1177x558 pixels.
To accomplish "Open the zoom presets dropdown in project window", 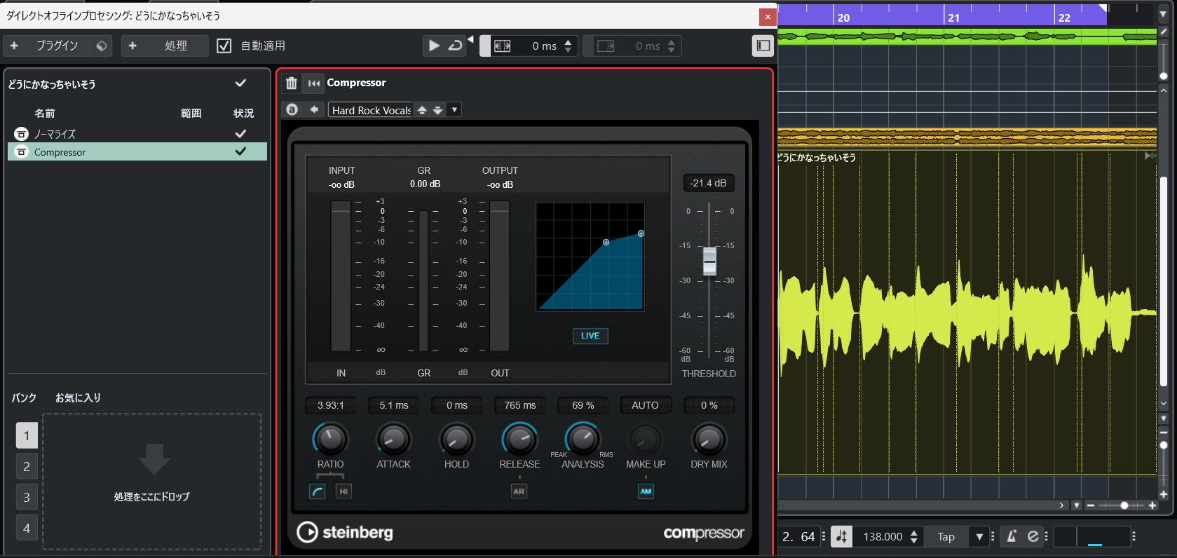I will tap(1077, 505).
